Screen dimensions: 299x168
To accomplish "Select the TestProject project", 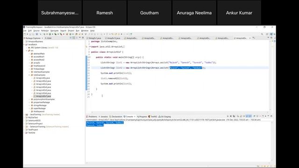I will [33, 130].
